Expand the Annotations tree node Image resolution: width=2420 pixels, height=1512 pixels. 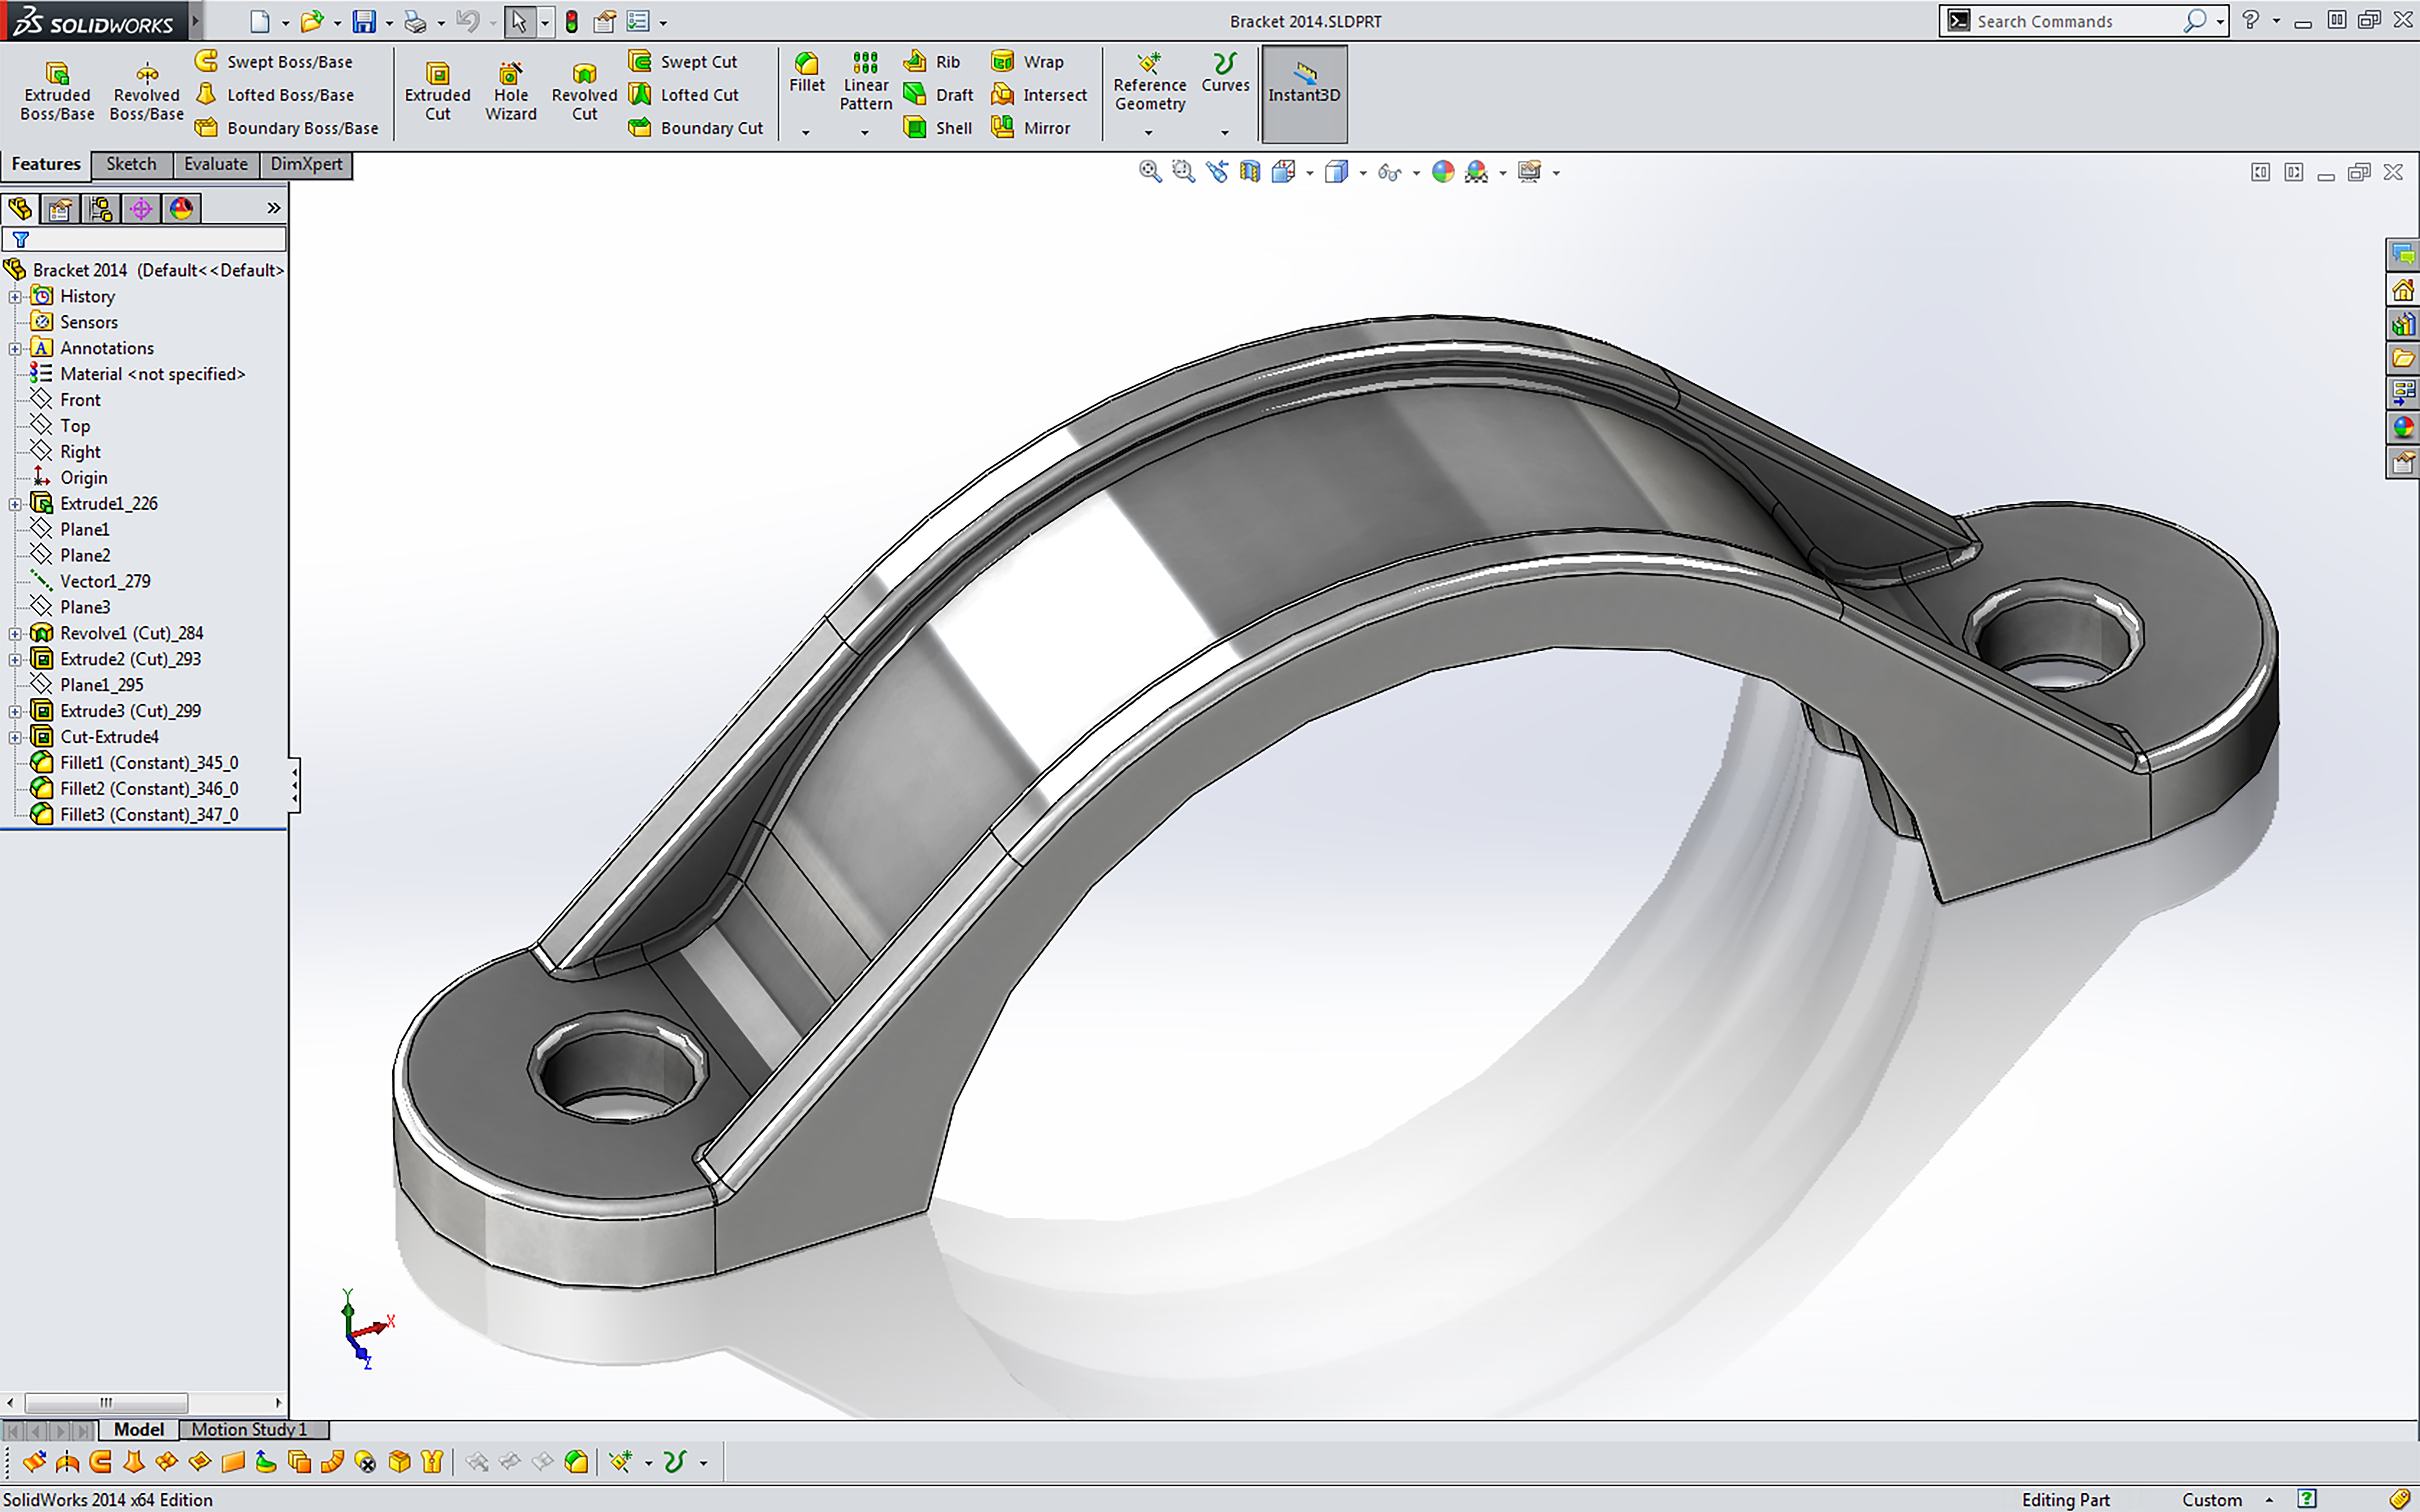[x=15, y=349]
